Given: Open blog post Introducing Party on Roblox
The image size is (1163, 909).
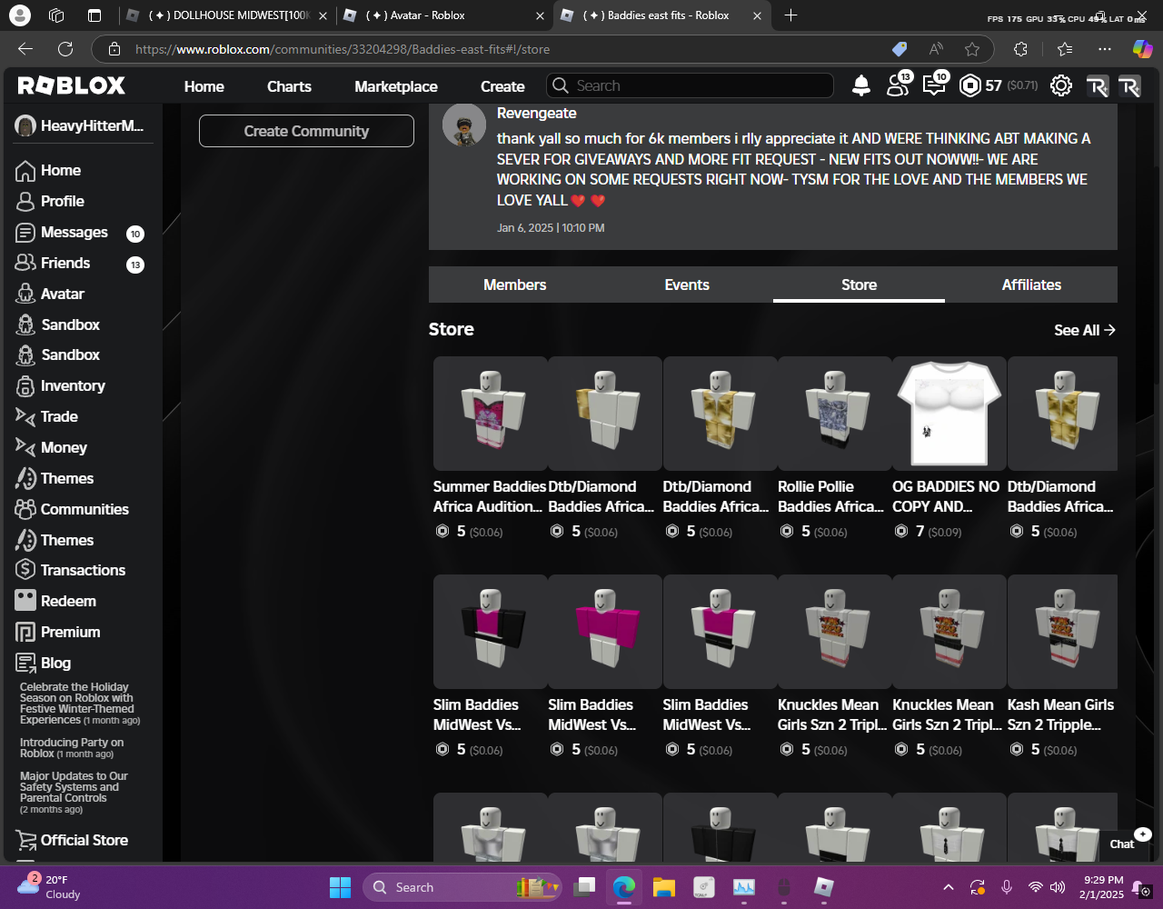Looking at the screenshot, I should click(x=73, y=747).
